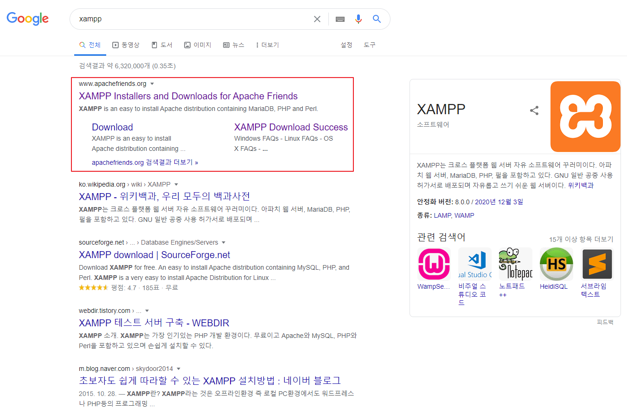
Task: Open XAMPP 위키백과 Wikipedia result
Action: click(x=165, y=196)
